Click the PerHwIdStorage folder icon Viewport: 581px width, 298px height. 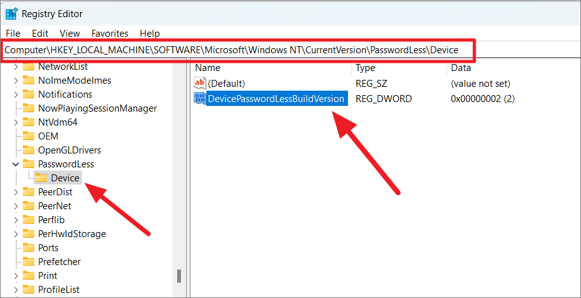pyautogui.click(x=29, y=233)
